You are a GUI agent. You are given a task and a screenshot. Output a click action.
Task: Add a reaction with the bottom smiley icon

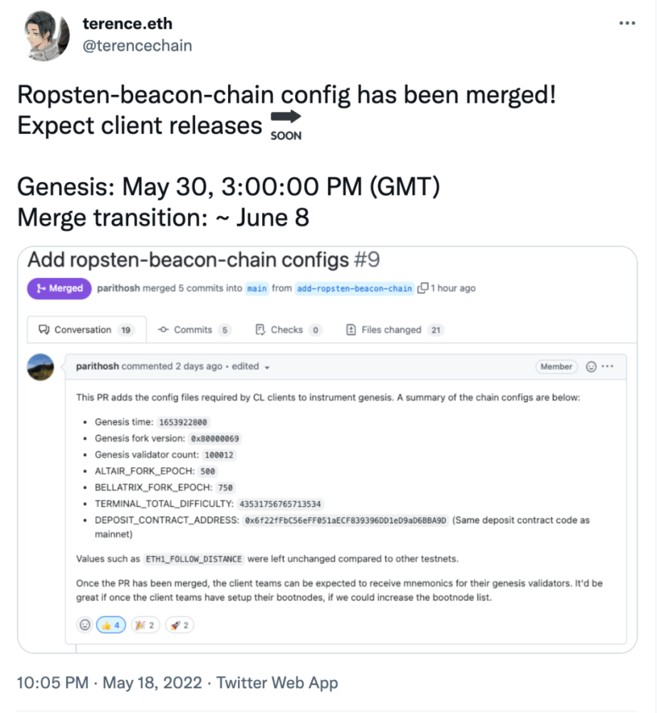point(85,625)
